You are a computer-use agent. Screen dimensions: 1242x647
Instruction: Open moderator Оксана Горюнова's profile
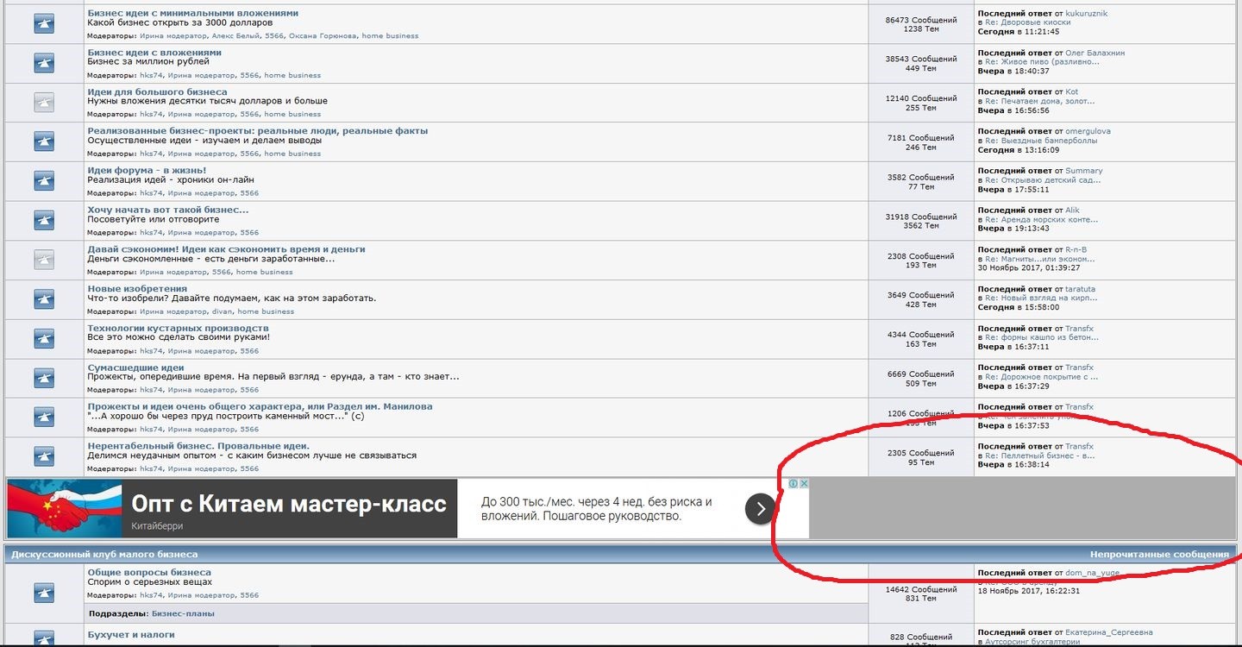[323, 36]
